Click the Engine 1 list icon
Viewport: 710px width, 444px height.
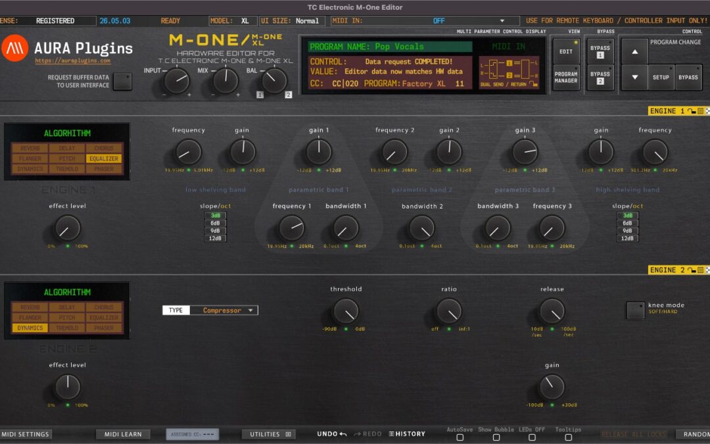[x=700, y=111]
